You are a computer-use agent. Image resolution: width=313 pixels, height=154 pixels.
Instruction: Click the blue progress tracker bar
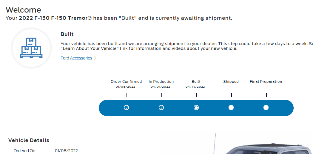196,108
